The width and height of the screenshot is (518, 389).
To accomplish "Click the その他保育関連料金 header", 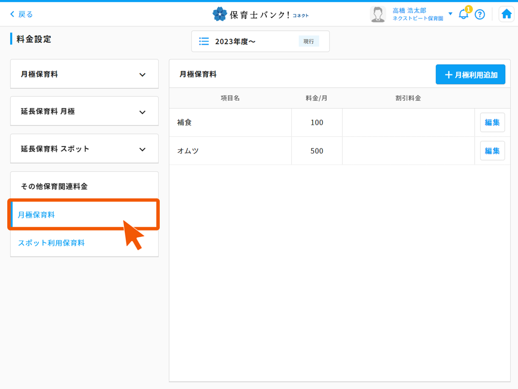I will click(x=54, y=186).
